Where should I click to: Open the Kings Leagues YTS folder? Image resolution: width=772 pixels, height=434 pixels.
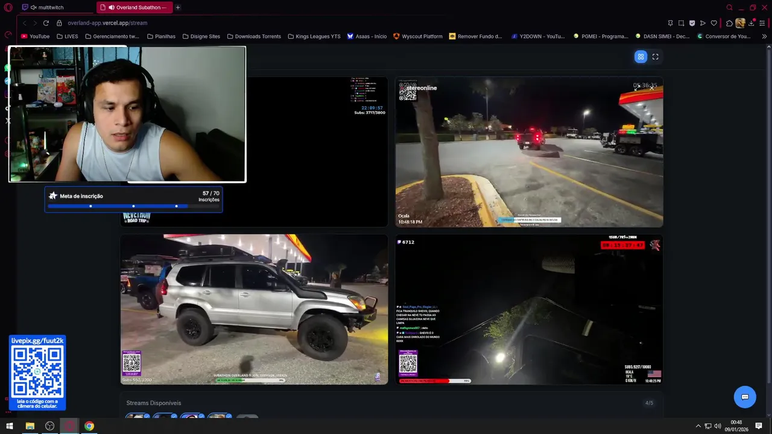click(314, 36)
